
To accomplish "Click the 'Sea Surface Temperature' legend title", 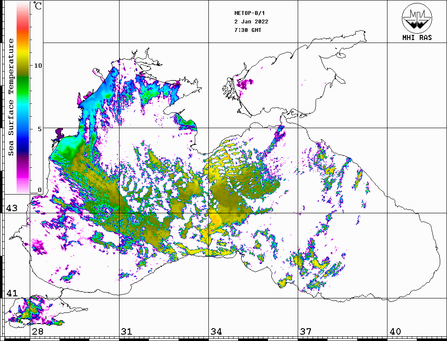I will (x=11, y=97).
